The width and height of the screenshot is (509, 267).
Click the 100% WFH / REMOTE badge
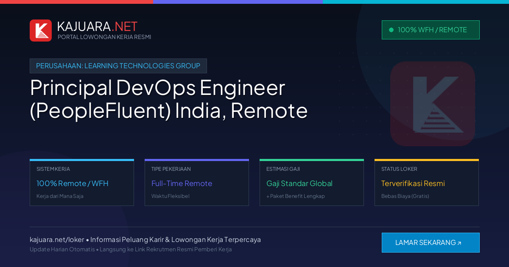coord(431,30)
